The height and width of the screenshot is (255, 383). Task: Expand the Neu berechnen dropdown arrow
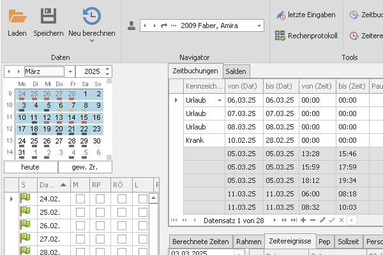[x=91, y=41]
